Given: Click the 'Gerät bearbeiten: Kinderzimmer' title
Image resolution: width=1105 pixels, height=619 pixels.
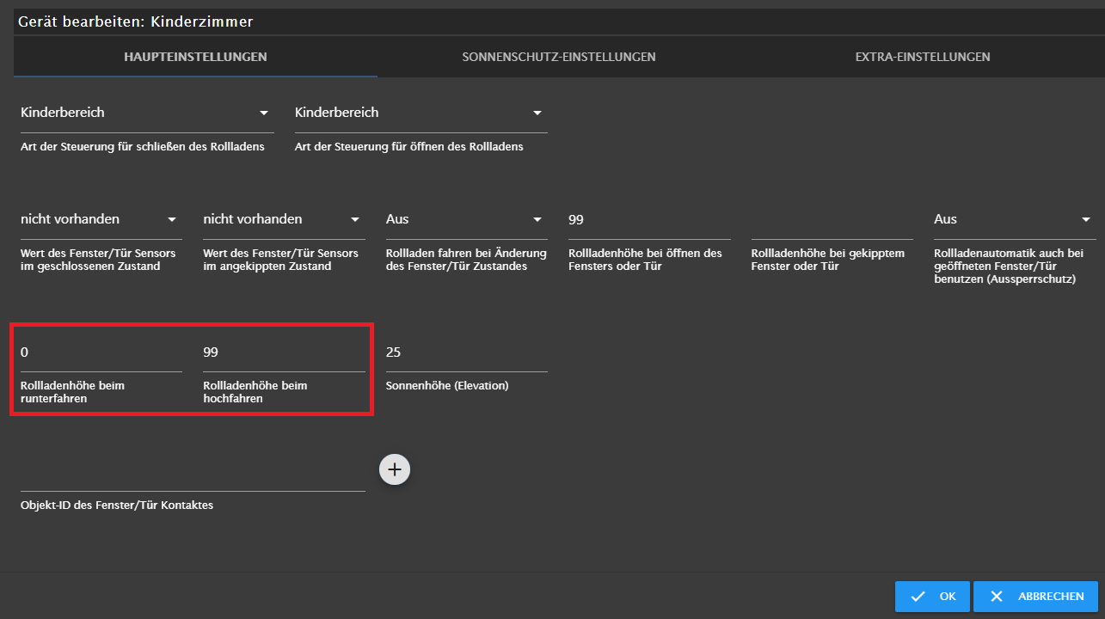Looking at the screenshot, I should pos(136,21).
